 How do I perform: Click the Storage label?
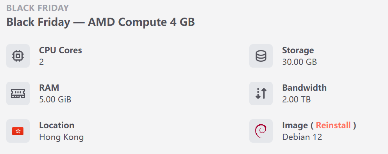click(298, 50)
